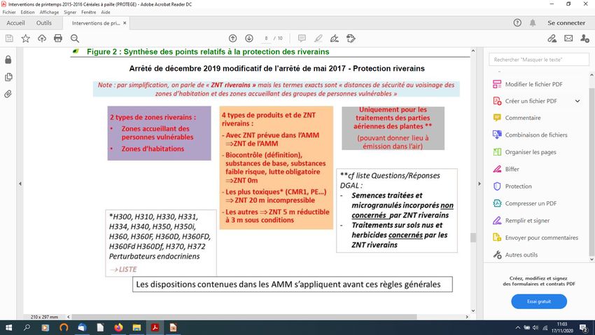
Task: Select Créer un fichier PDF tool
Action: [x=531, y=101]
